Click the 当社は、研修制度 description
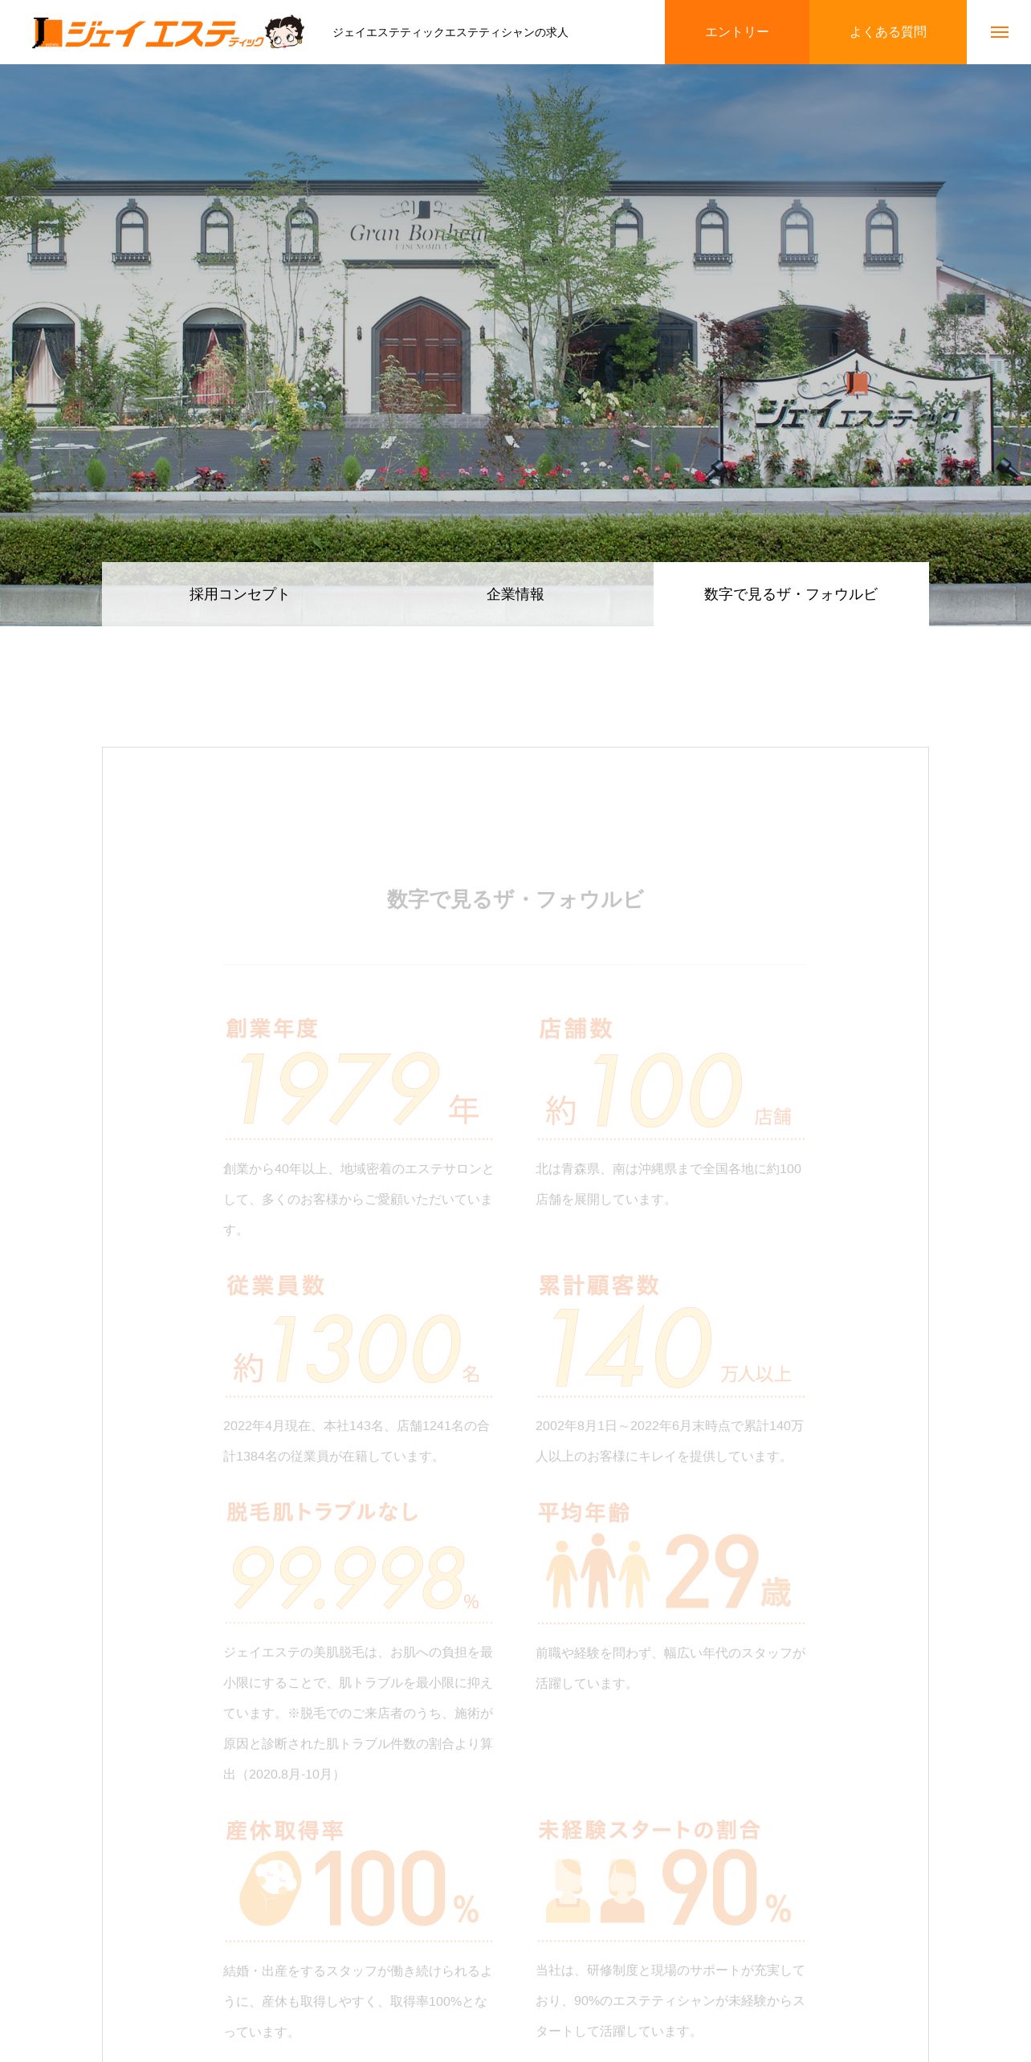1031x2062 pixels. pos(670,2000)
